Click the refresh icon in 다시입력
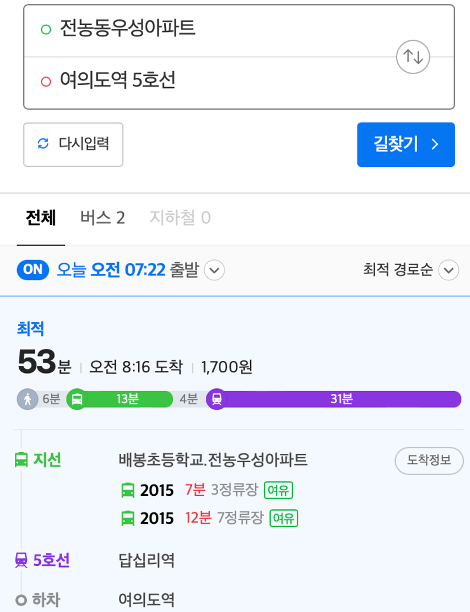 tap(43, 143)
